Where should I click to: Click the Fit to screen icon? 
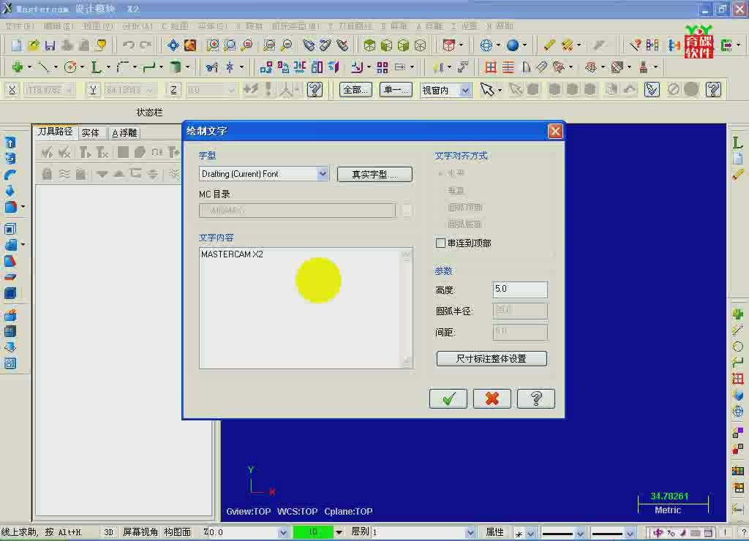173,45
